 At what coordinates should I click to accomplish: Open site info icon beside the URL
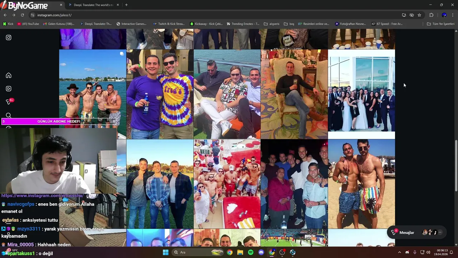33,15
